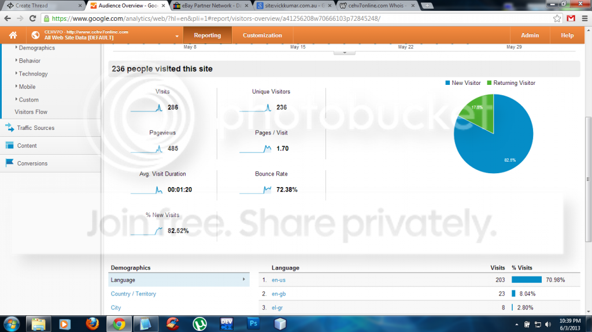Expand the Custom sidebar item

pyautogui.click(x=29, y=100)
